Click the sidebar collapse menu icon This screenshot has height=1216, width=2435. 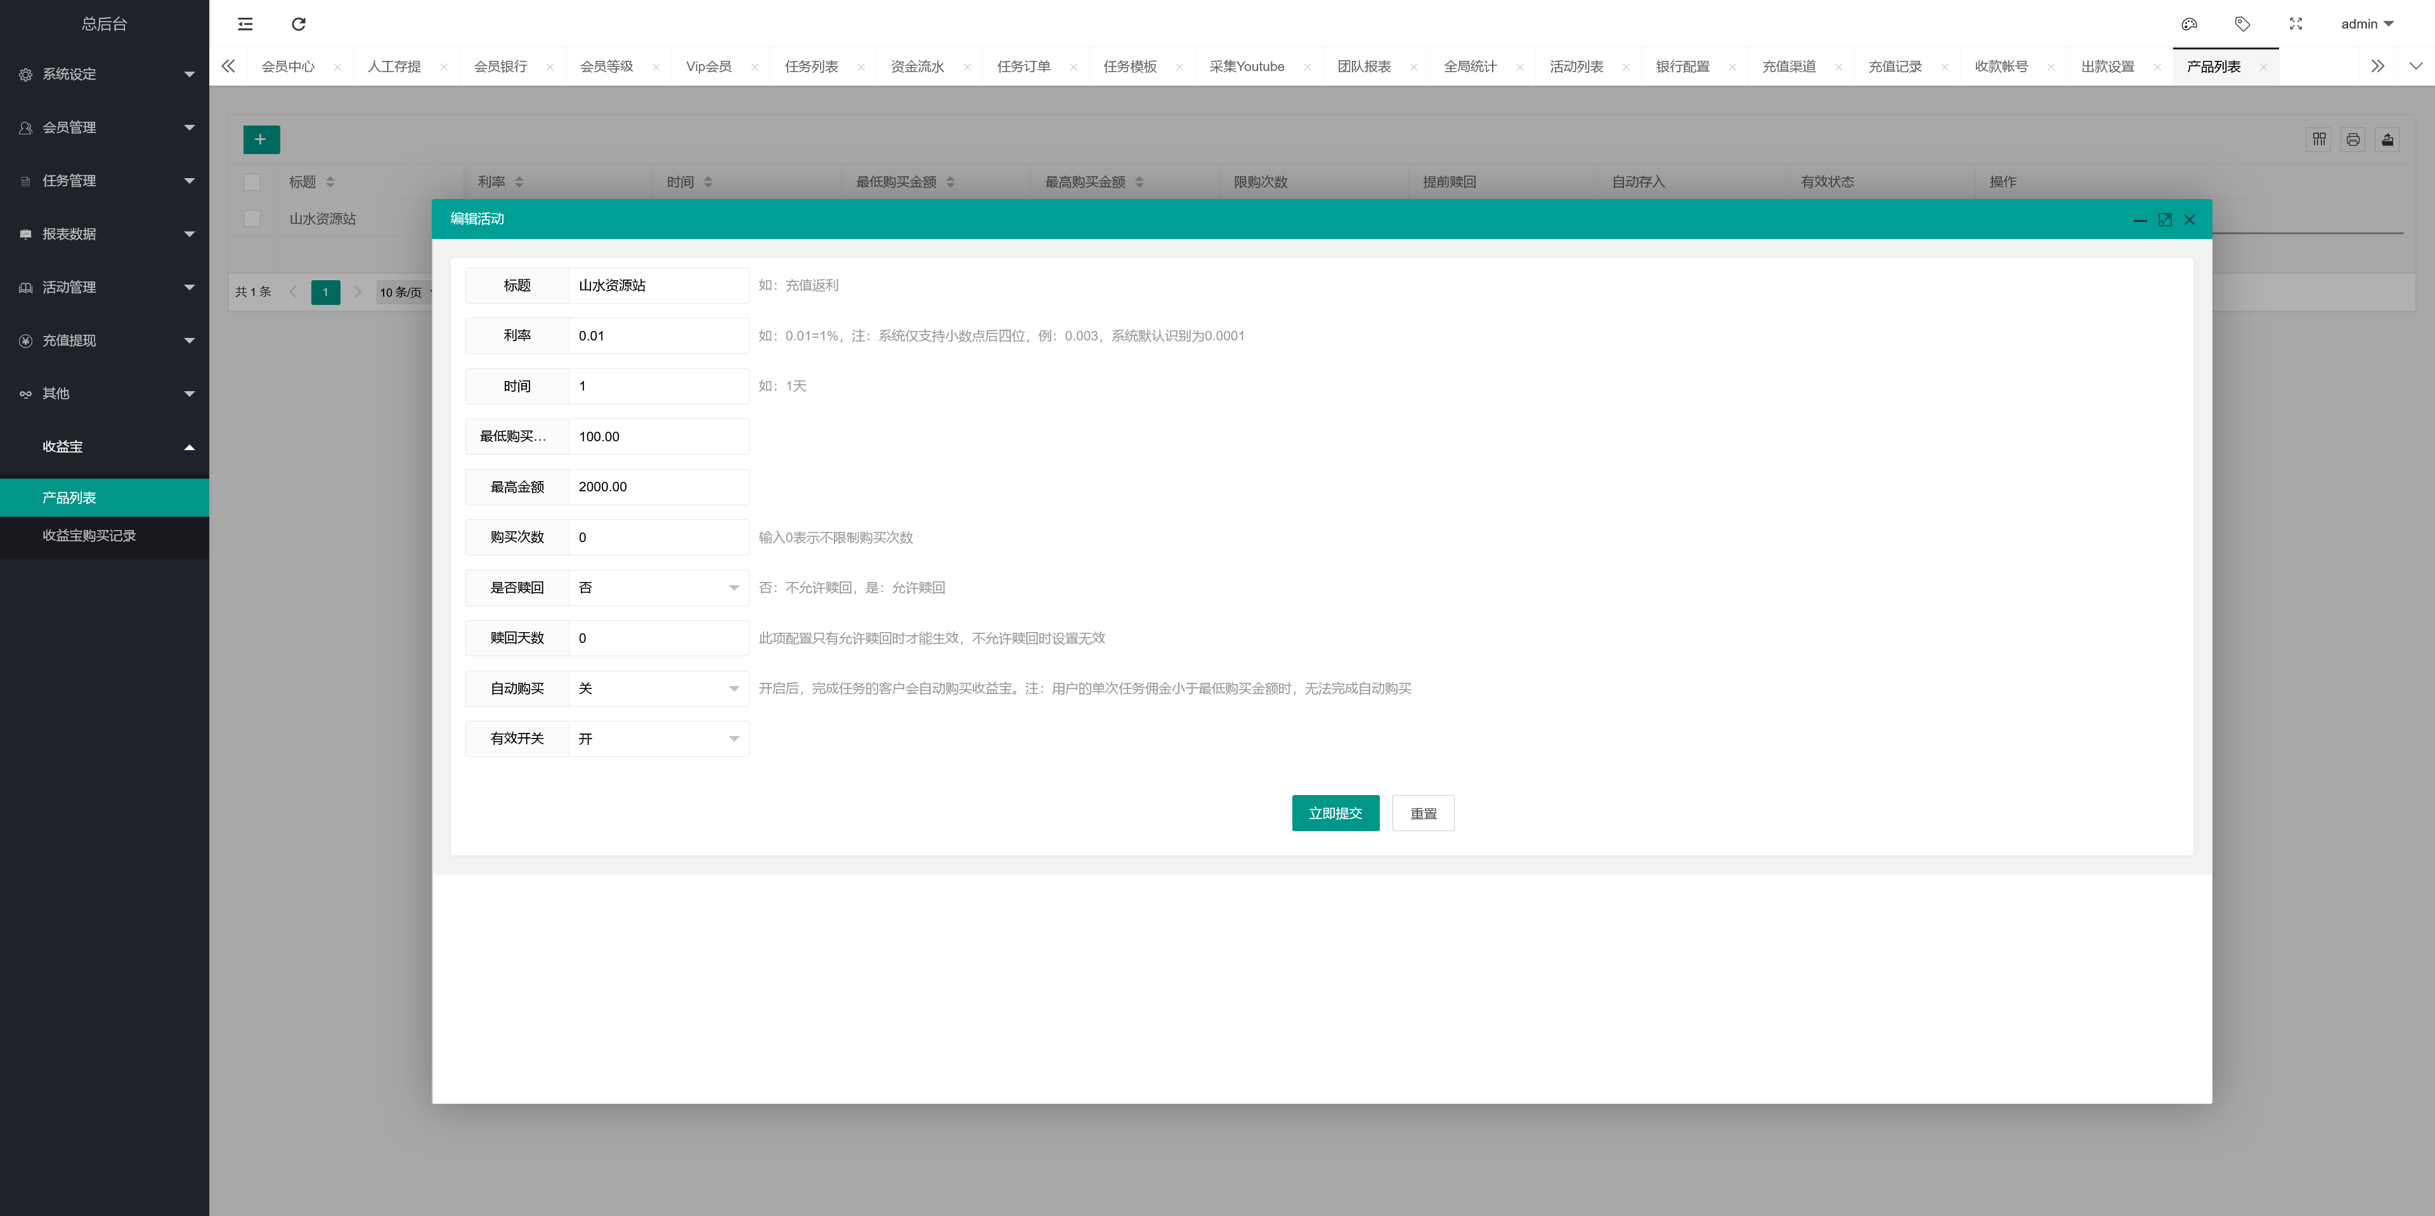point(245,23)
